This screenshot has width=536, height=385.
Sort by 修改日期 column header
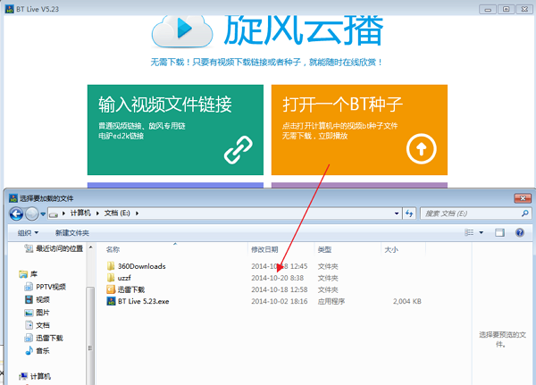pyautogui.click(x=264, y=249)
